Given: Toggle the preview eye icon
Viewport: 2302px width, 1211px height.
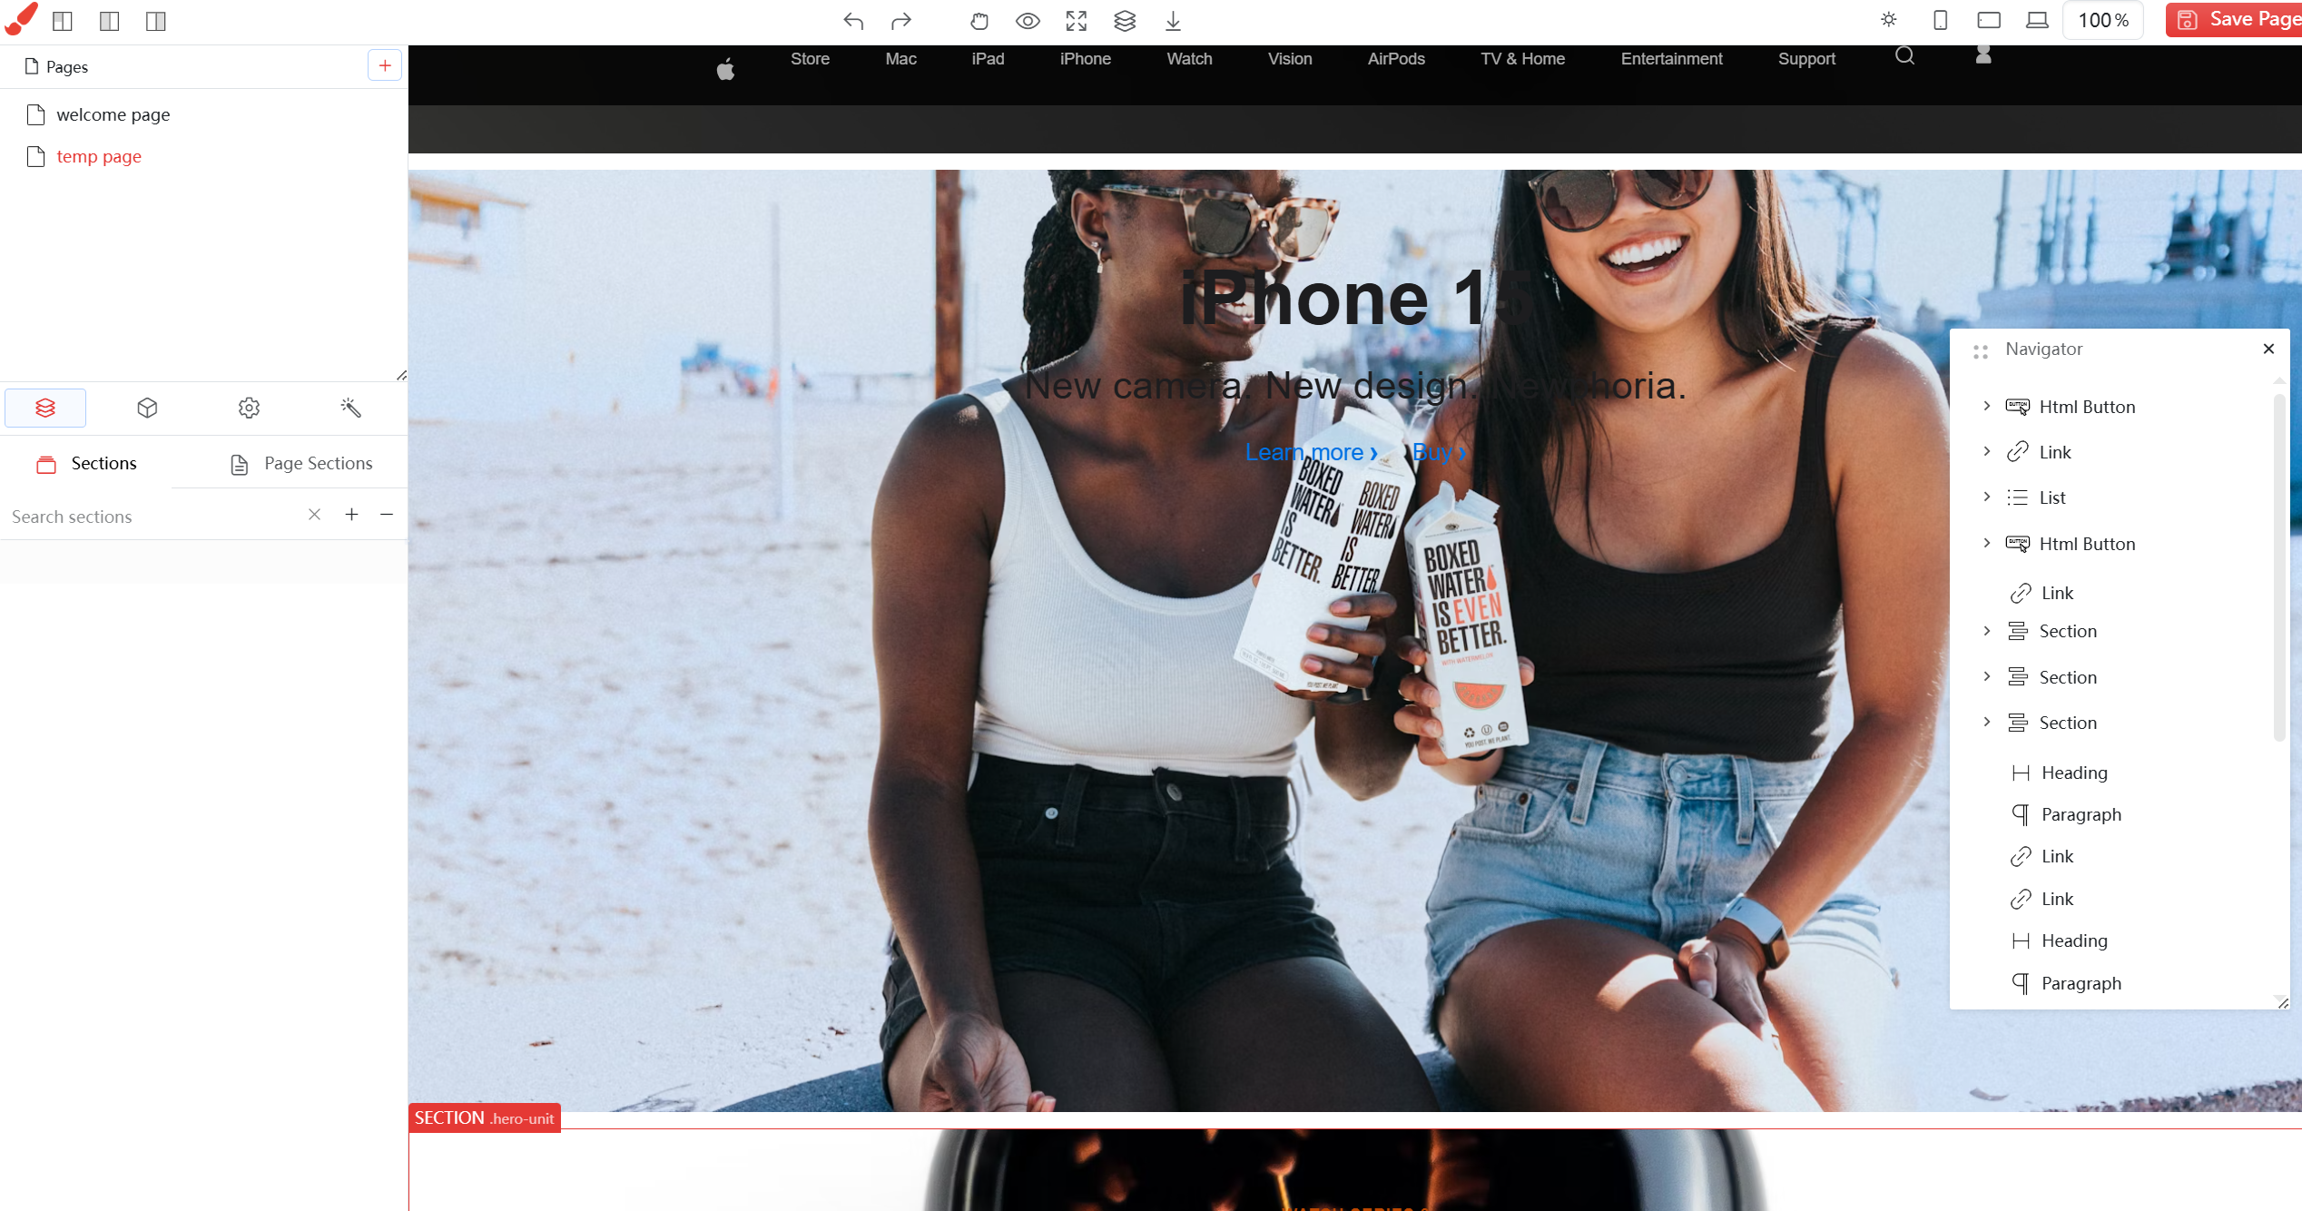Looking at the screenshot, I should coord(1028,21).
